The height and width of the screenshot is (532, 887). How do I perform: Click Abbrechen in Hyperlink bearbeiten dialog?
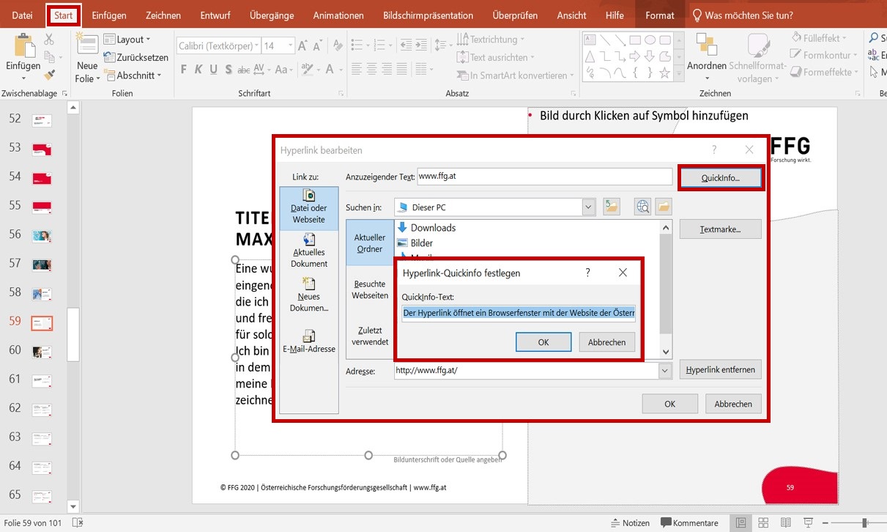(733, 404)
